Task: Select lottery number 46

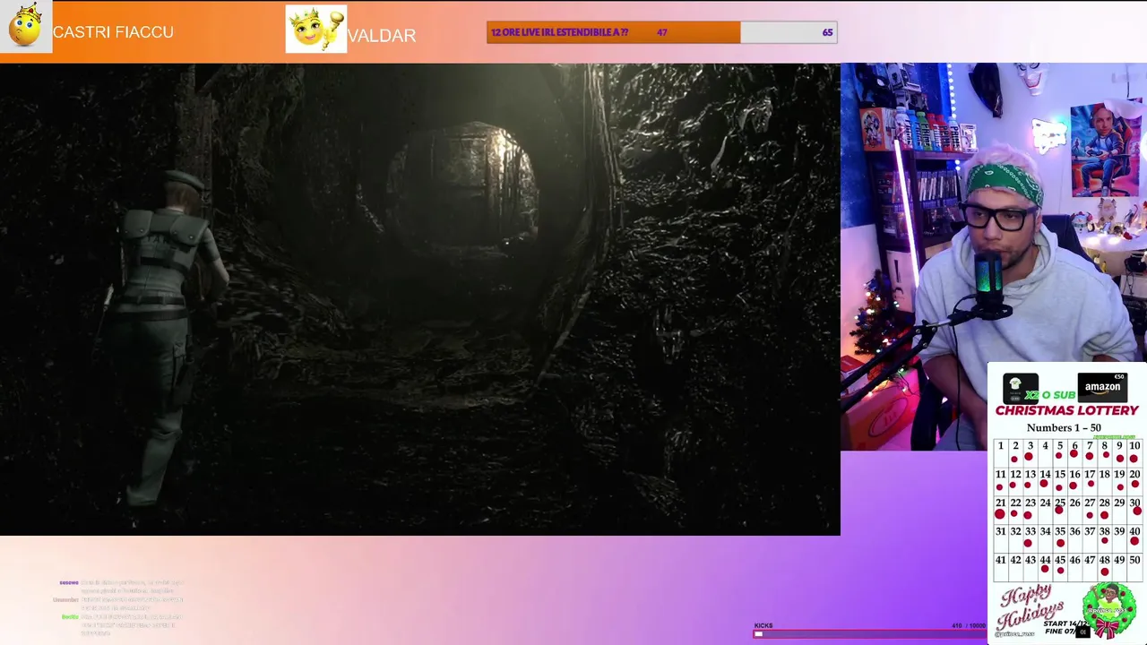Action: click(1074, 566)
